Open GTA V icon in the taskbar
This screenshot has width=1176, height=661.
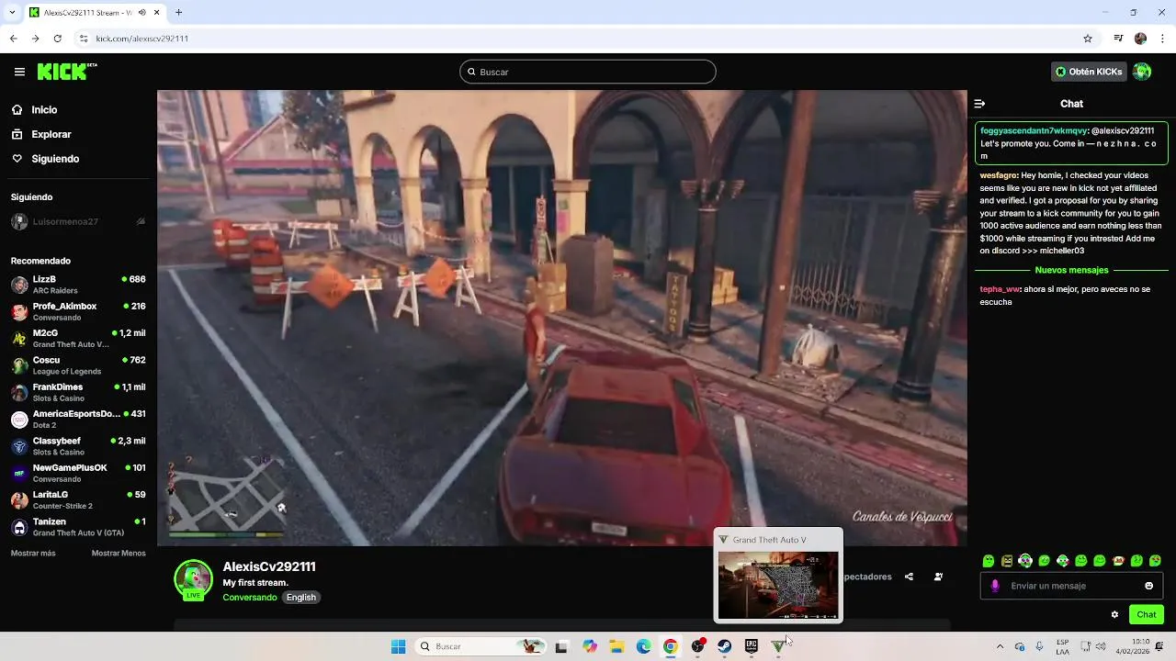tap(778, 646)
